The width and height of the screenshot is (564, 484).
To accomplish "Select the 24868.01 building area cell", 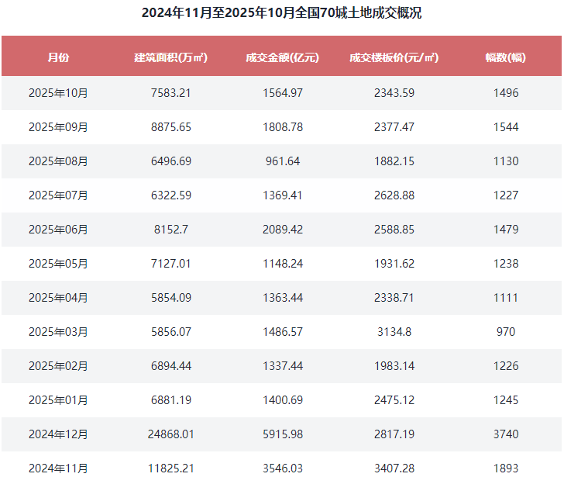I will point(170,434).
